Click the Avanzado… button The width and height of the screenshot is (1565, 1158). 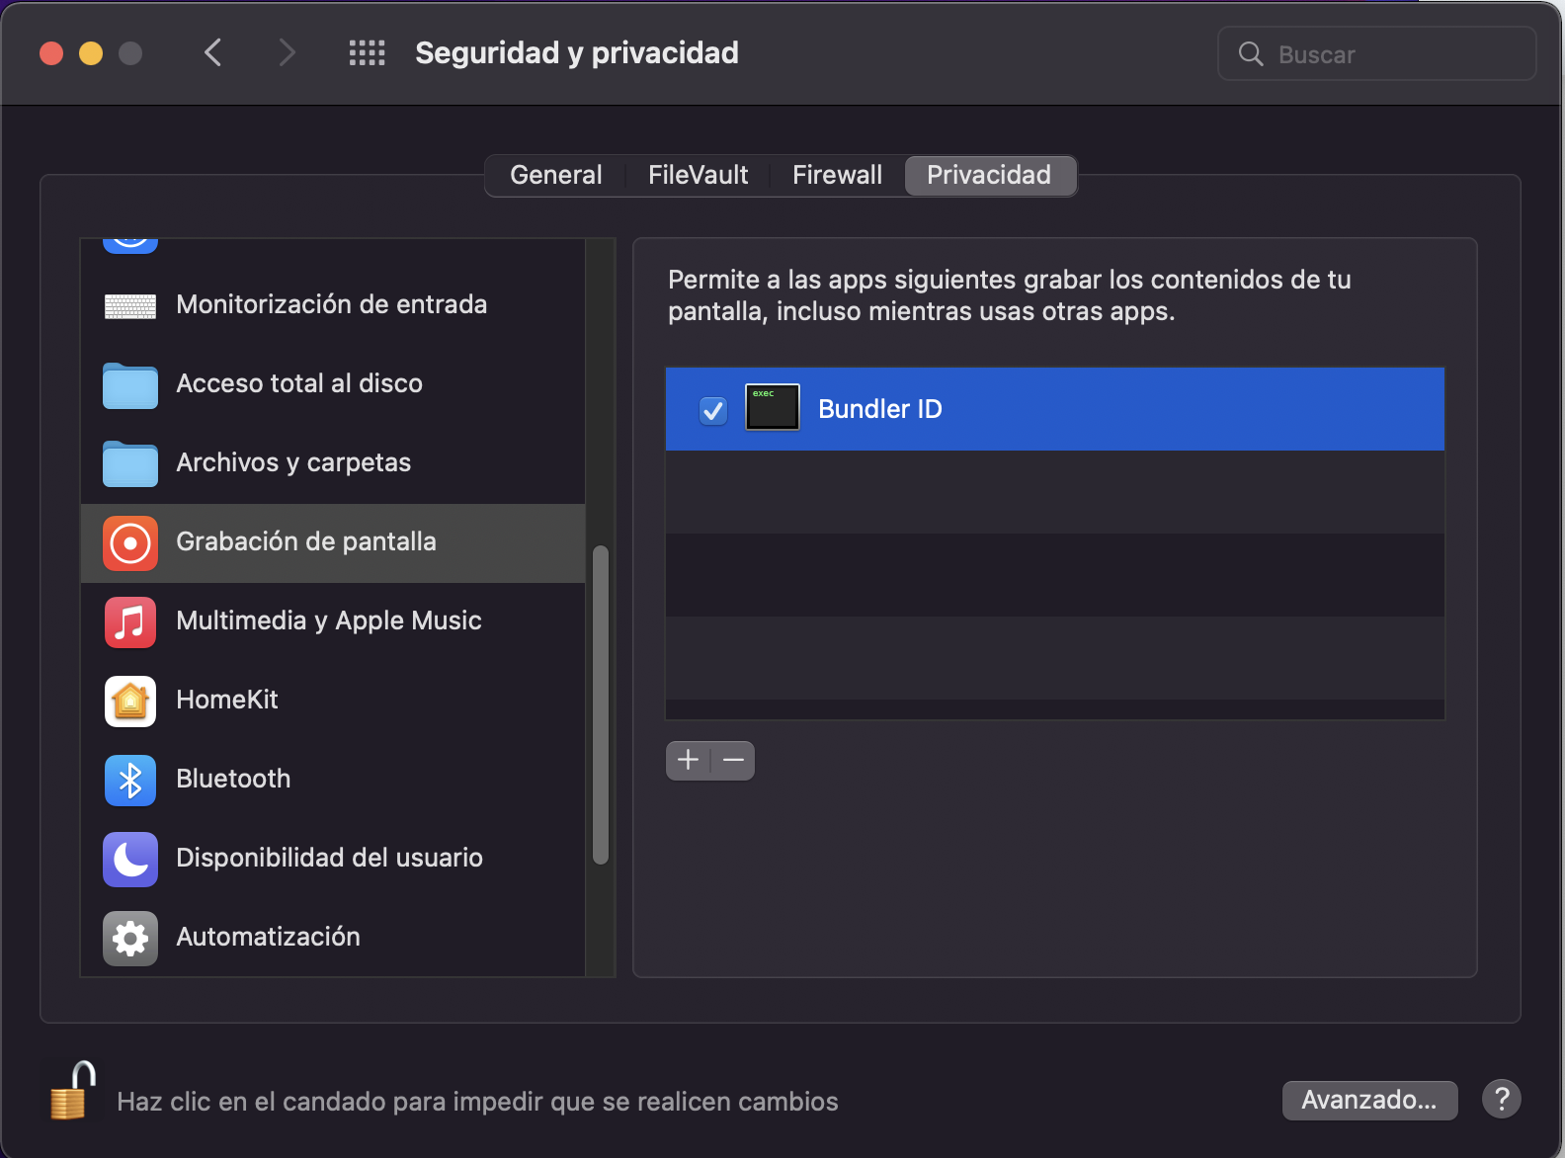click(1369, 1100)
